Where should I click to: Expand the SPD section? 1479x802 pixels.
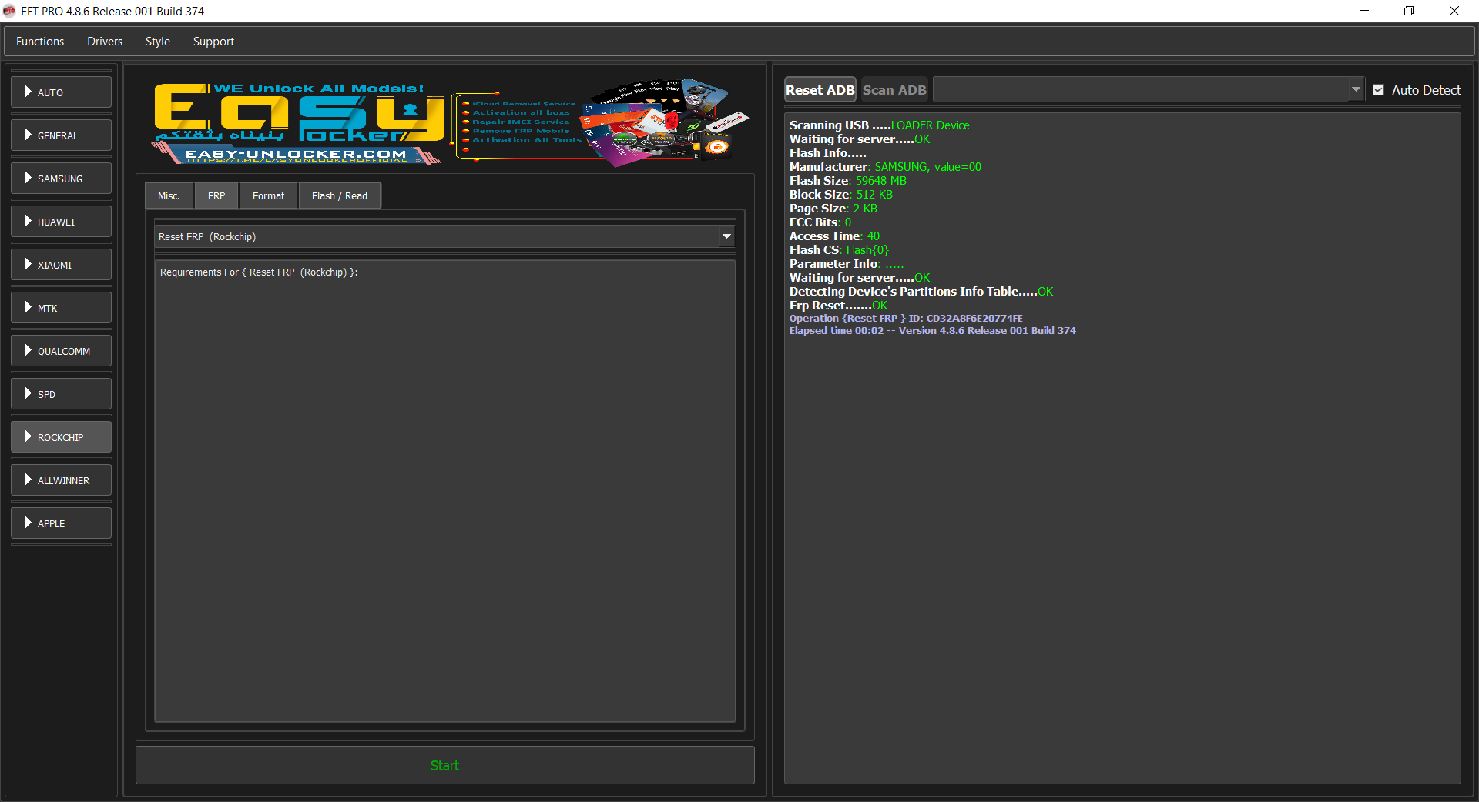click(x=61, y=394)
